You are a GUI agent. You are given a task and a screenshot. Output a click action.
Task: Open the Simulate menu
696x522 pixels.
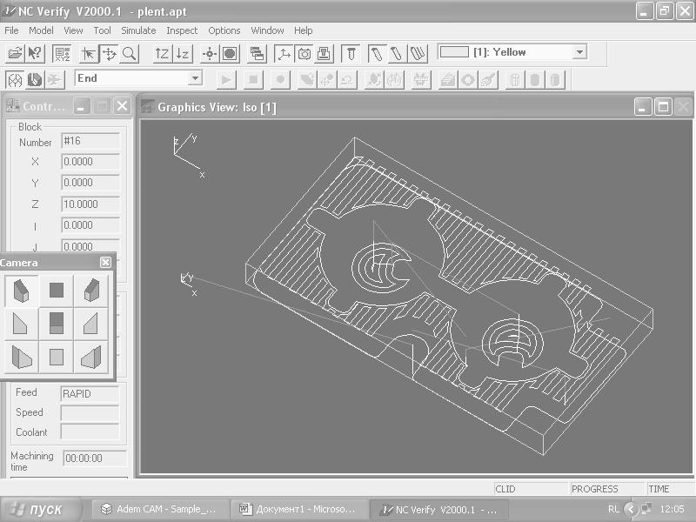(138, 30)
